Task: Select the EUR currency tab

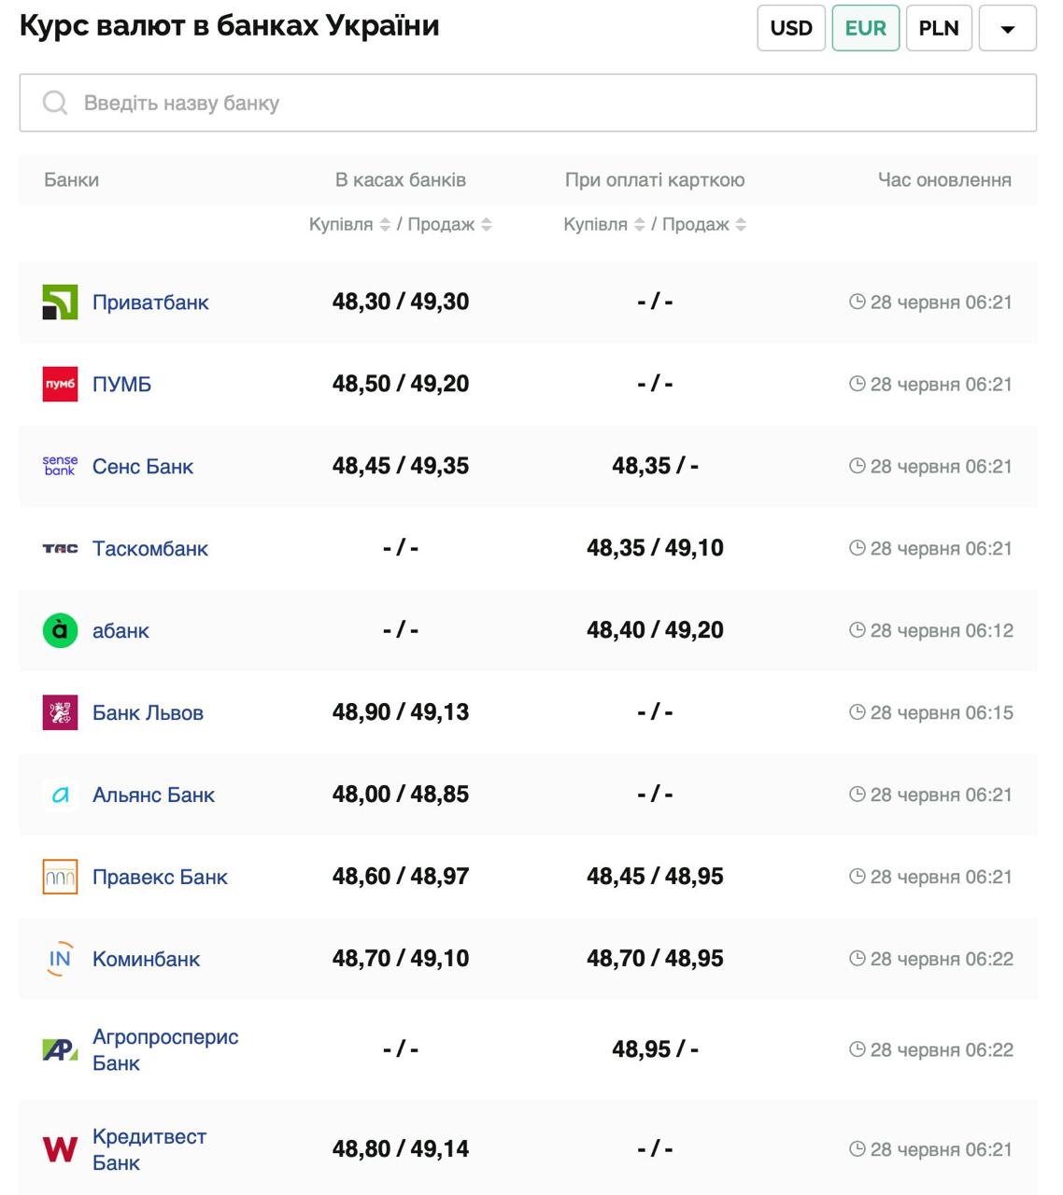Action: pyautogui.click(x=865, y=28)
